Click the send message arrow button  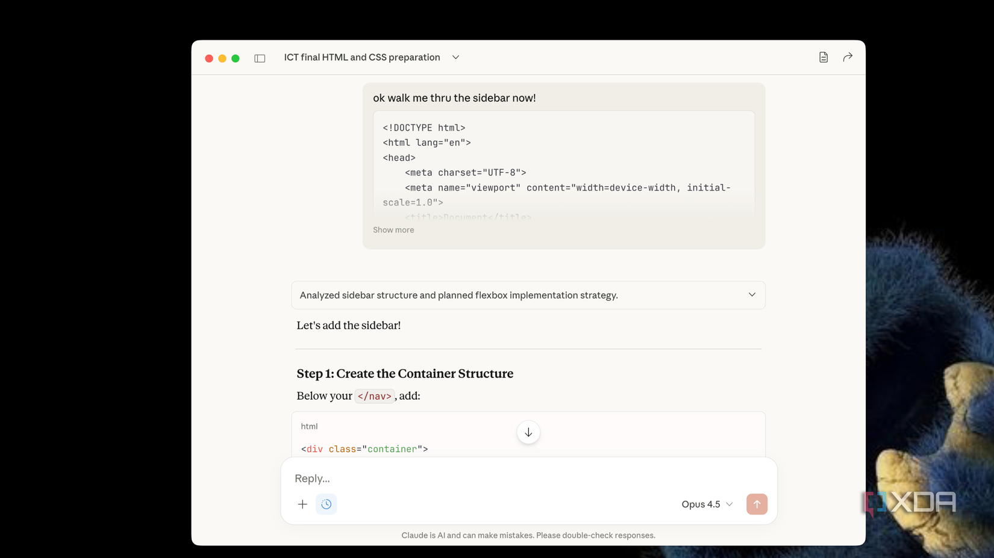757,504
